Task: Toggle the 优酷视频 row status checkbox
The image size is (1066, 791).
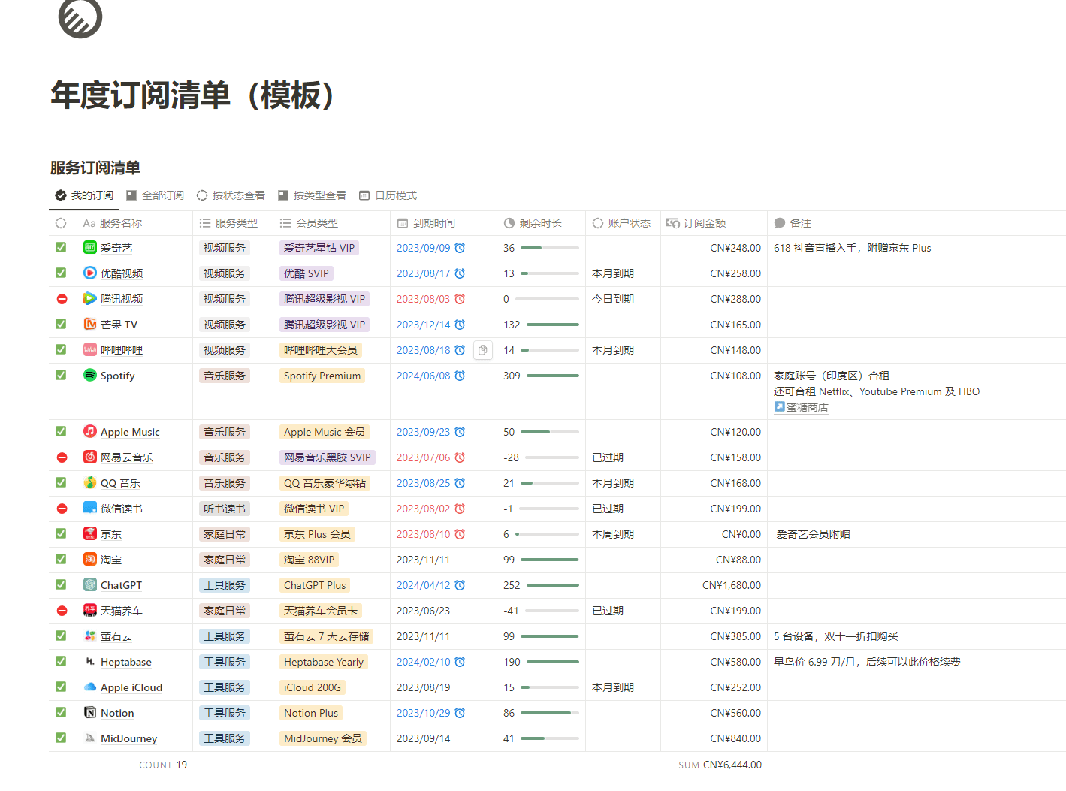Action: [61, 273]
